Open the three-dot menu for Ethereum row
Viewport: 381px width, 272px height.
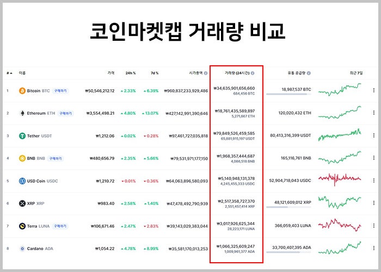[x=374, y=113]
